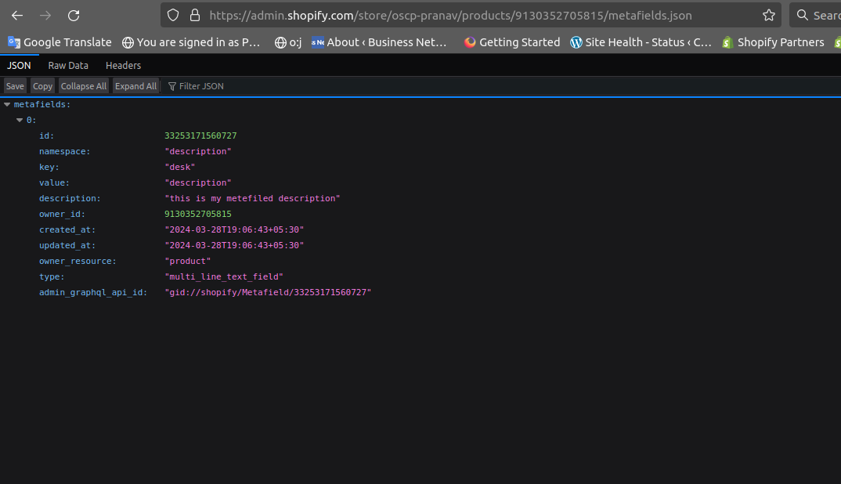
Task: Select the JSON viewer tab
Action: click(19, 66)
